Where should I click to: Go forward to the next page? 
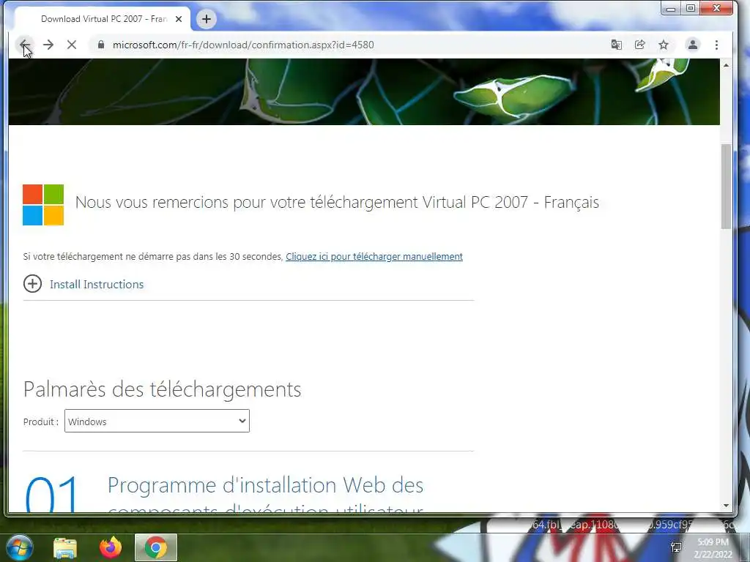click(48, 45)
